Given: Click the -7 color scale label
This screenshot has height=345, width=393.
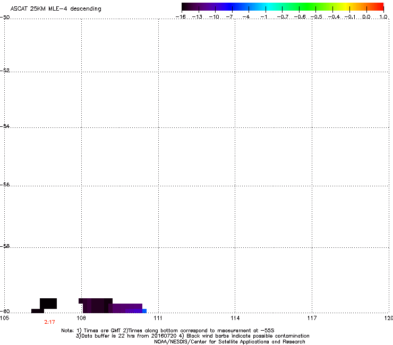Looking at the screenshot, I should [230, 17].
